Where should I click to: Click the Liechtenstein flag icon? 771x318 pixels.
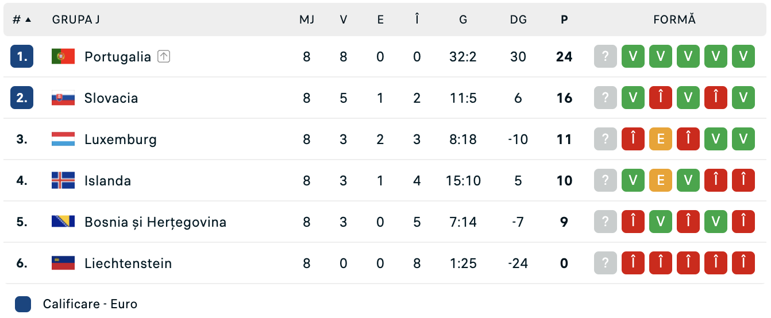[63, 263]
